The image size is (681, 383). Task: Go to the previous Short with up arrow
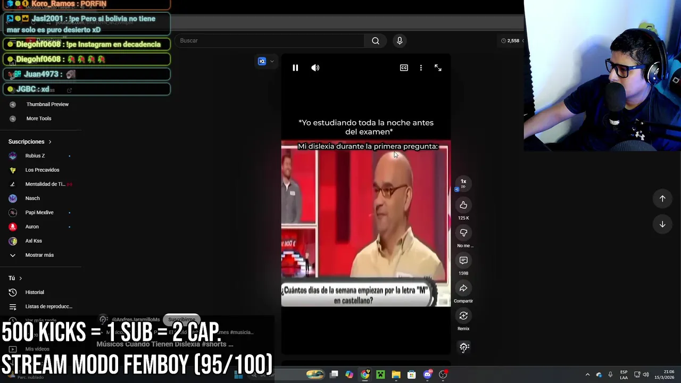tap(662, 198)
